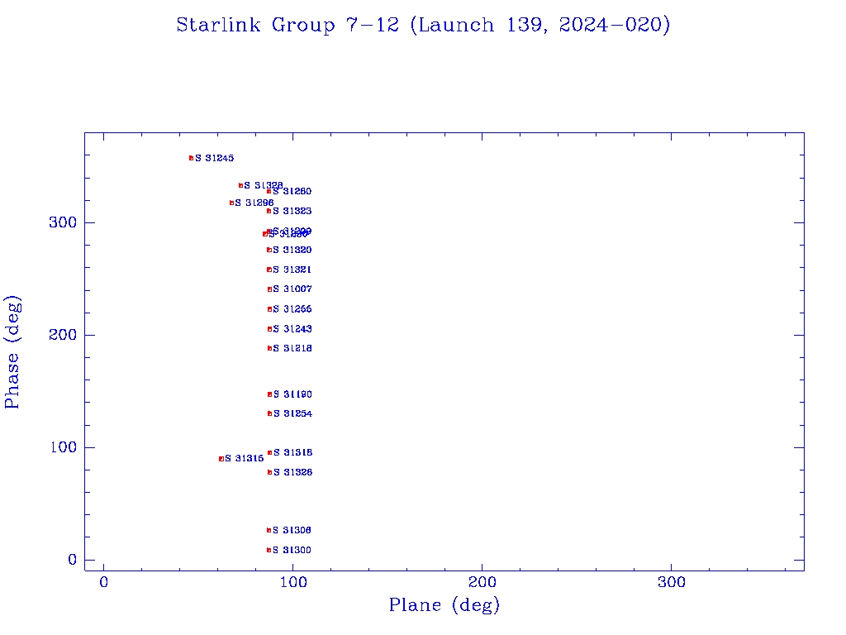Click the red marker beside S 31300
846x635 pixels.
coord(269,550)
